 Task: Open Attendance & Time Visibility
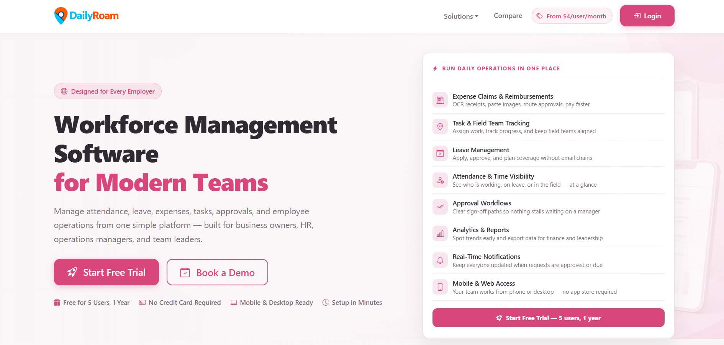(549, 180)
